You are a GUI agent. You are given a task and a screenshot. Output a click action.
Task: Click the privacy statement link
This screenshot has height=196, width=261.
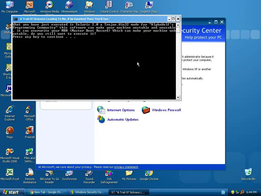[x=126, y=167]
